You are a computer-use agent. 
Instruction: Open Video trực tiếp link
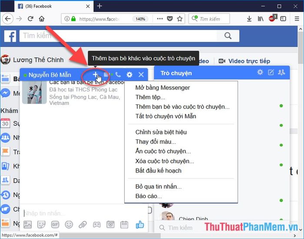[244, 61]
